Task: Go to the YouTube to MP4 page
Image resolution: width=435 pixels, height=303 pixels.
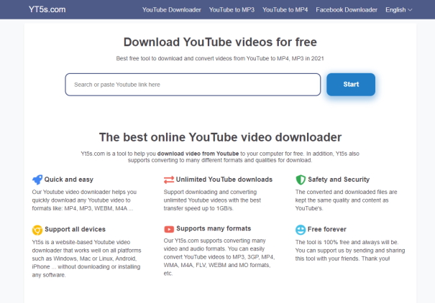Action: (x=285, y=10)
